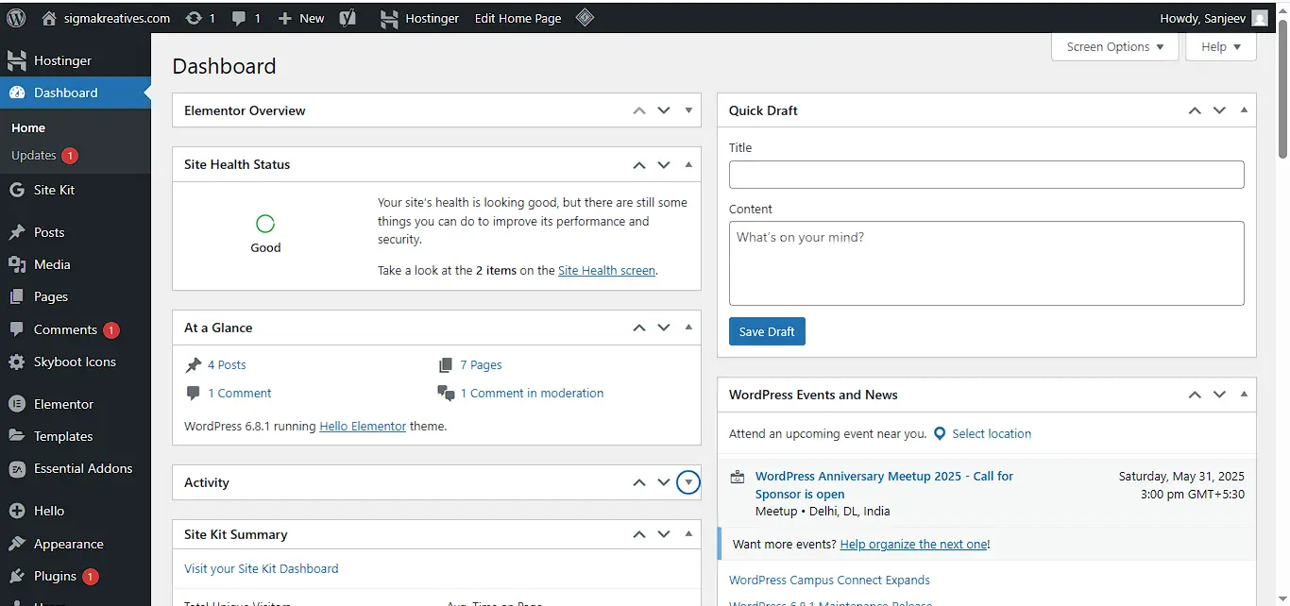Open the 7 Pages link
The image size is (1290, 606).
pos(481,364)
